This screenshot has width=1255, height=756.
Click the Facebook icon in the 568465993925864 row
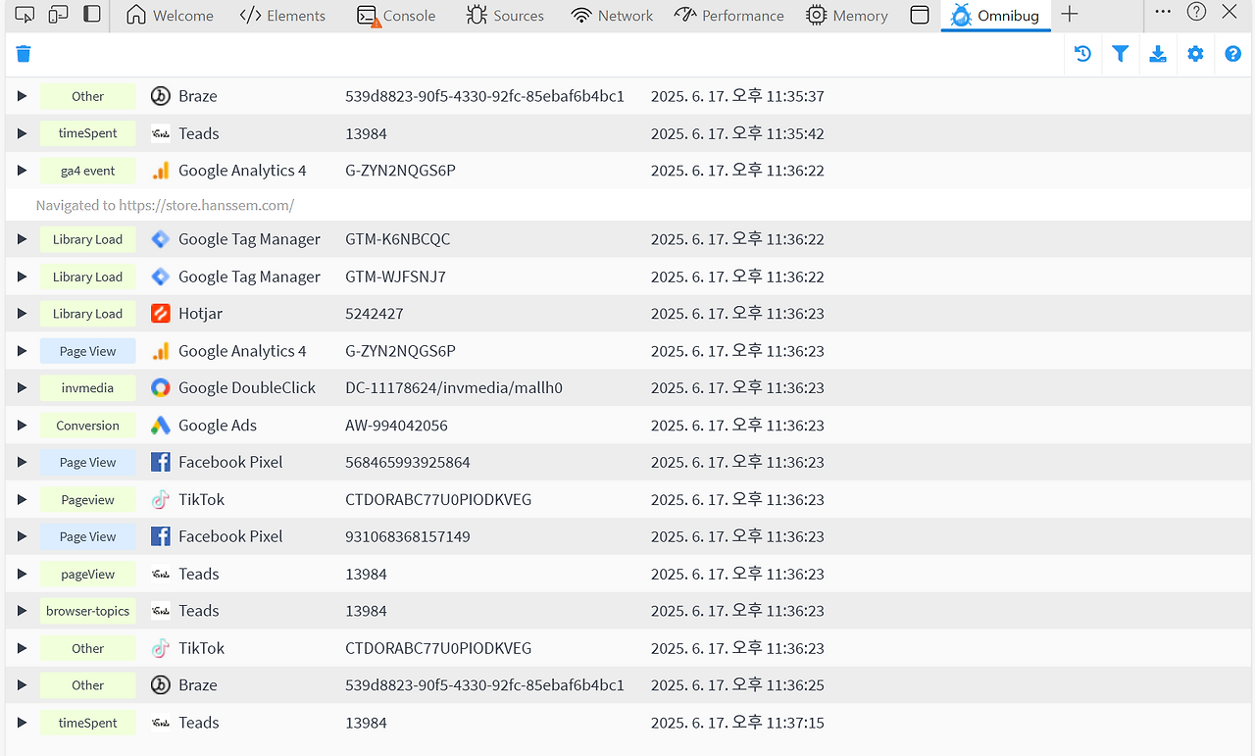(x=161, y=462)
